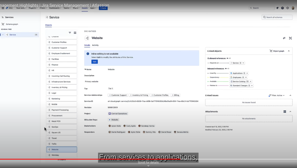Open the Apps menu
The height and width of the screenshot is (168, 297).
93,8
